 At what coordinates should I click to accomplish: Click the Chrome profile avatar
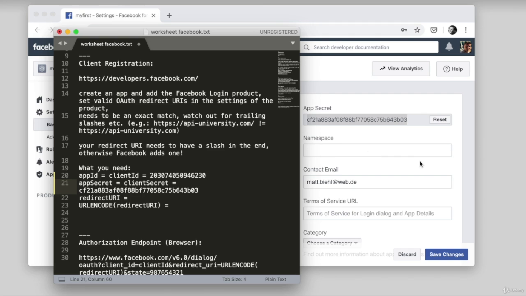click(452, 30)
